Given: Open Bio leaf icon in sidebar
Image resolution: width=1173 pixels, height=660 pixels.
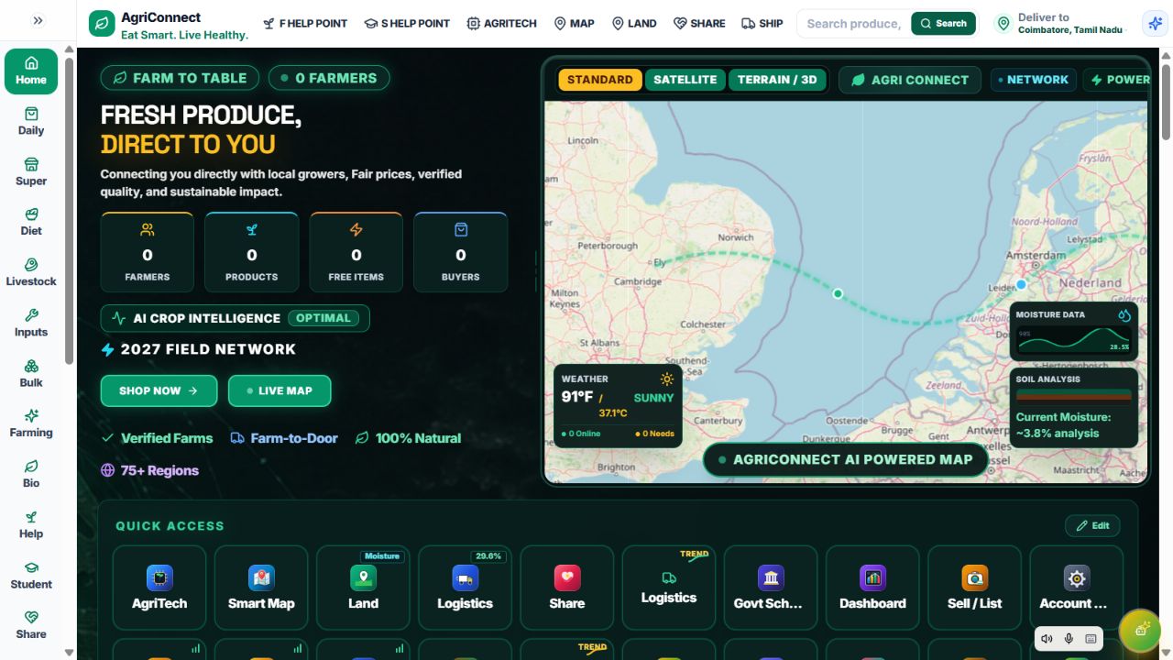Looking at the screenshot, I should [x=31, y=474].
